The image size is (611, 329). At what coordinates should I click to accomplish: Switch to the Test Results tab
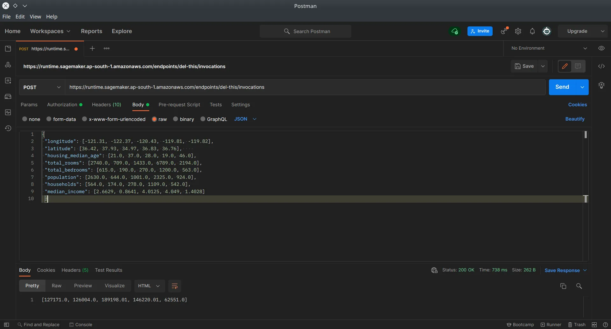point(109,270)
